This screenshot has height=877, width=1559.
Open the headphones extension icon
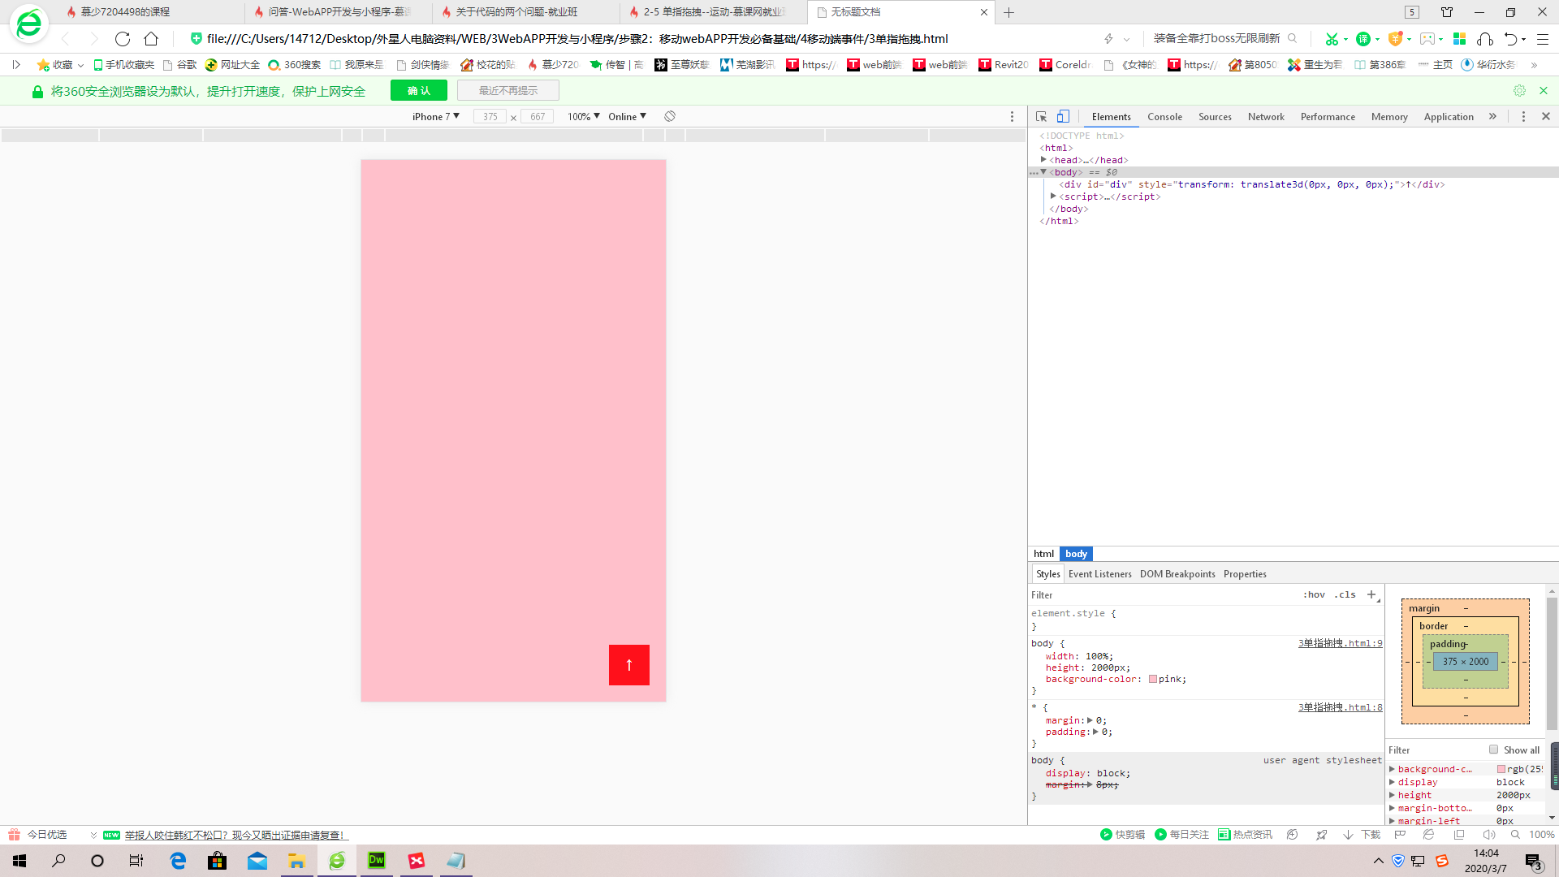tap(1485, 39)
